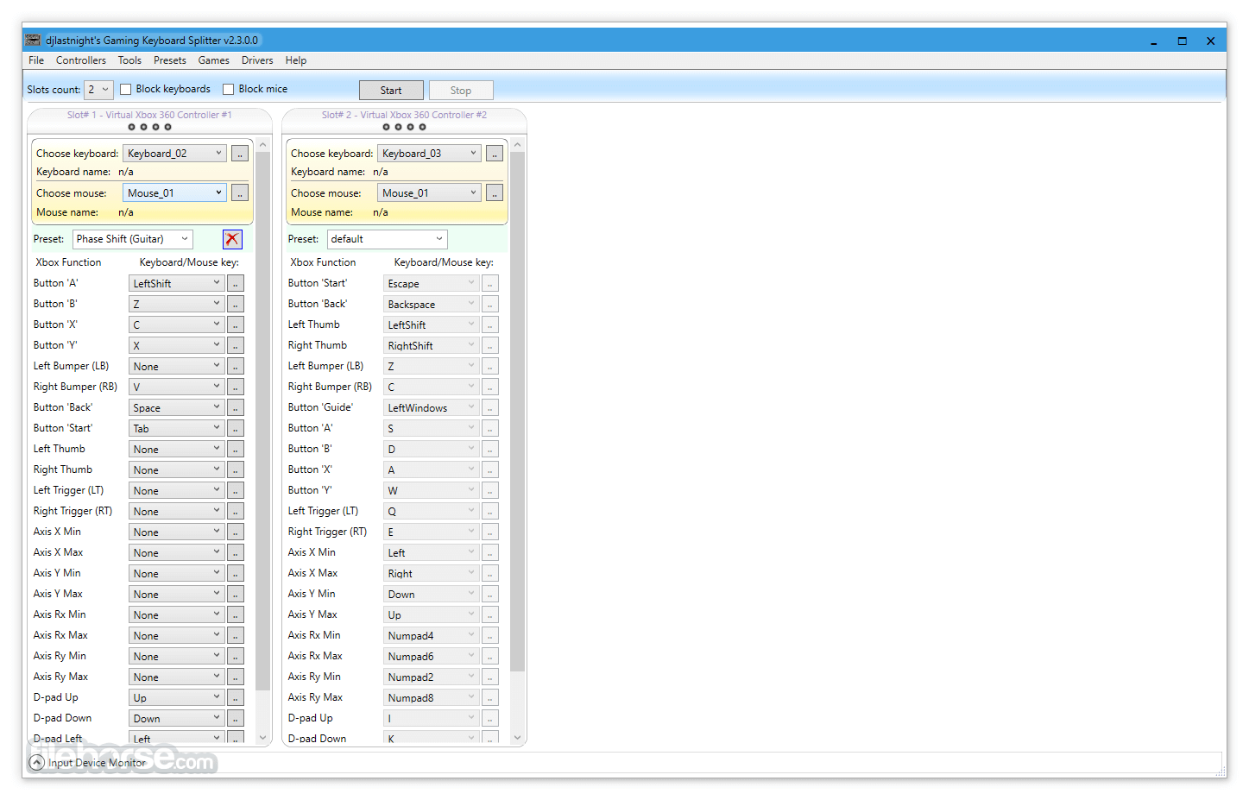Open Slot 1 Button 'B' key dropdown
Image resolution: width=1249 pixels, height=800 pixels.
coord(177,304)
